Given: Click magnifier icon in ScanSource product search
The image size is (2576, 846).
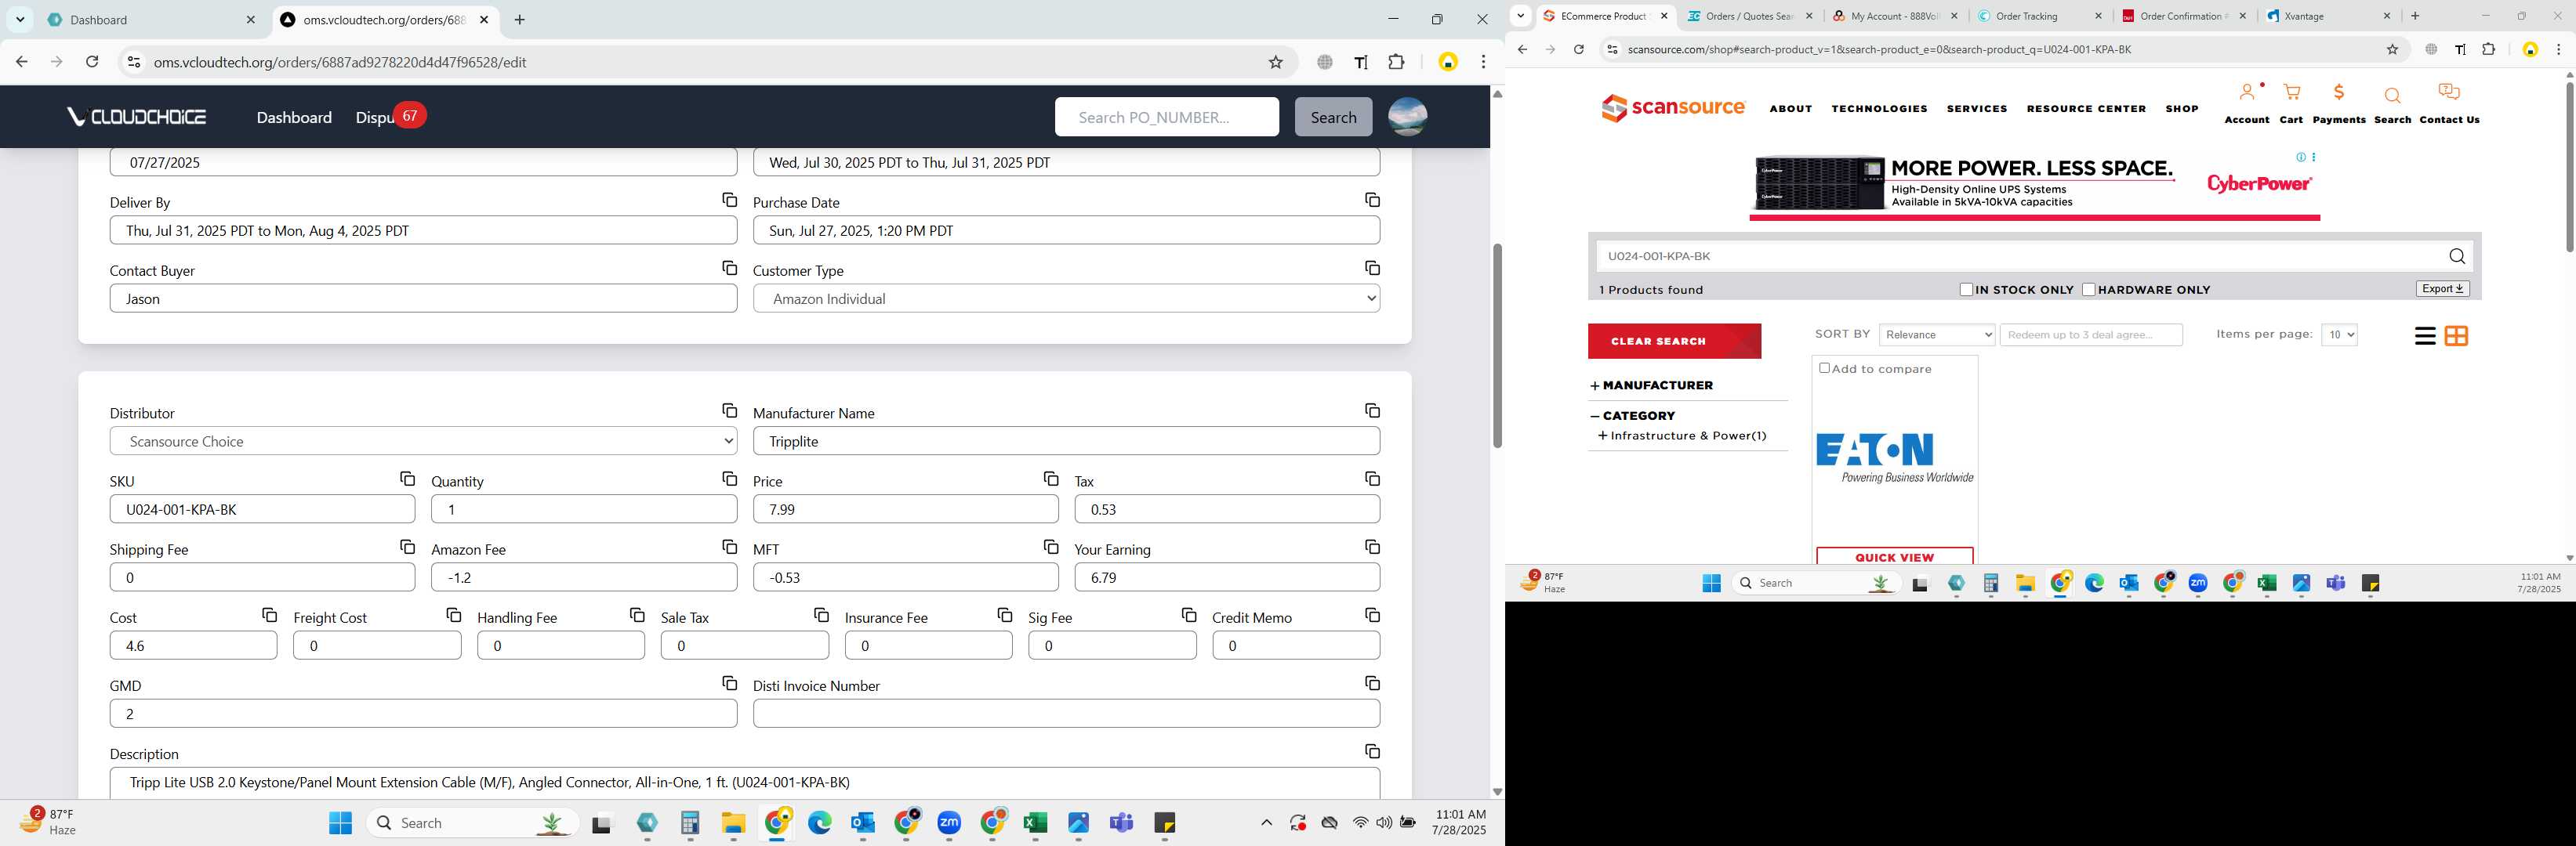Looking at the screenshot, I should tap(2456, 257).
